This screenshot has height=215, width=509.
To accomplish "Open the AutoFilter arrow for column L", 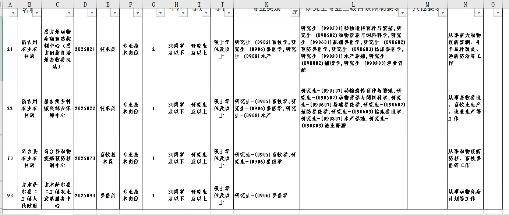I will (403, 13).
